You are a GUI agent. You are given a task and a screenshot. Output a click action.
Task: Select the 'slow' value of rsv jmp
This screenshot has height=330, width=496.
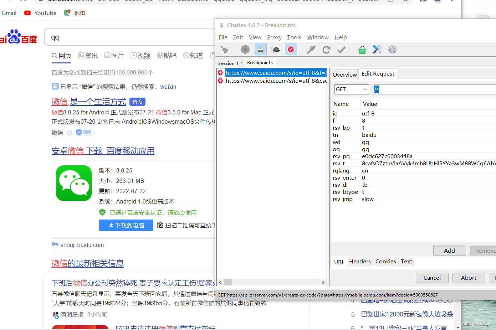(428, 199)
